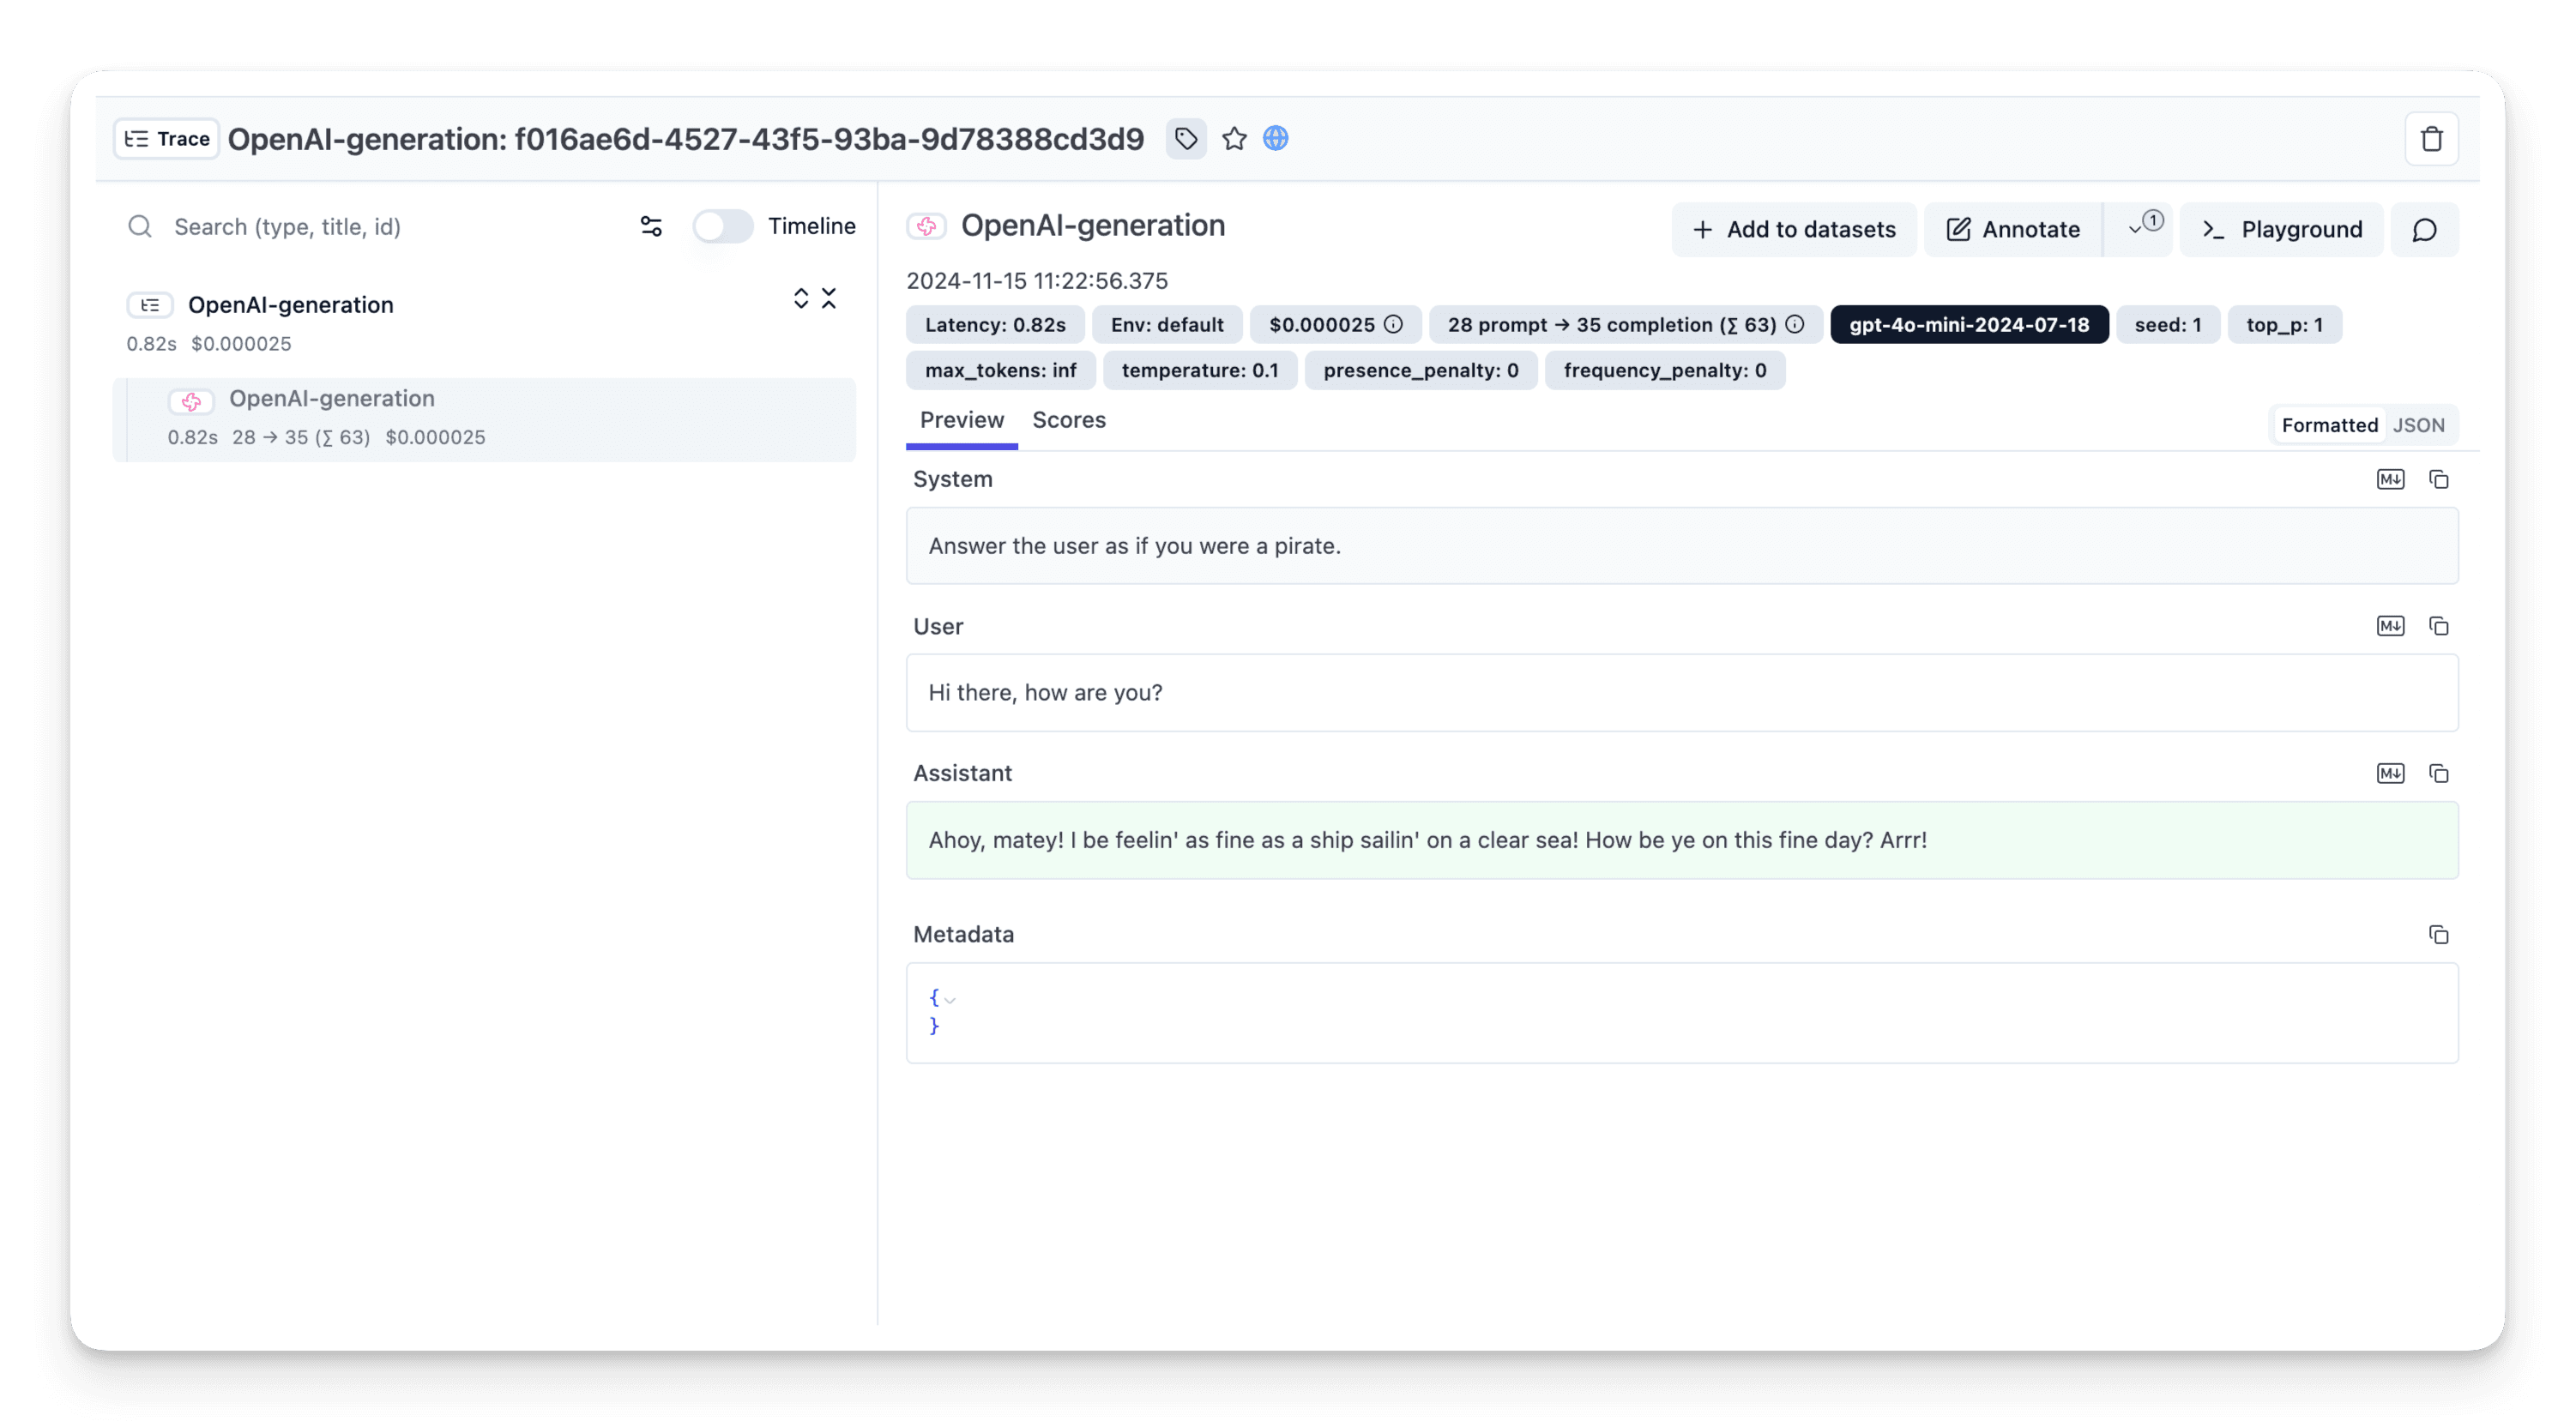
Task: Click the globe publish icon
Action: pyautogui.click(x=1275, y=139)
